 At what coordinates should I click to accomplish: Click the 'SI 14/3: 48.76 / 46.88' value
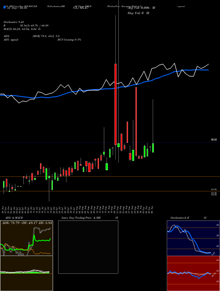pos(34,26)
